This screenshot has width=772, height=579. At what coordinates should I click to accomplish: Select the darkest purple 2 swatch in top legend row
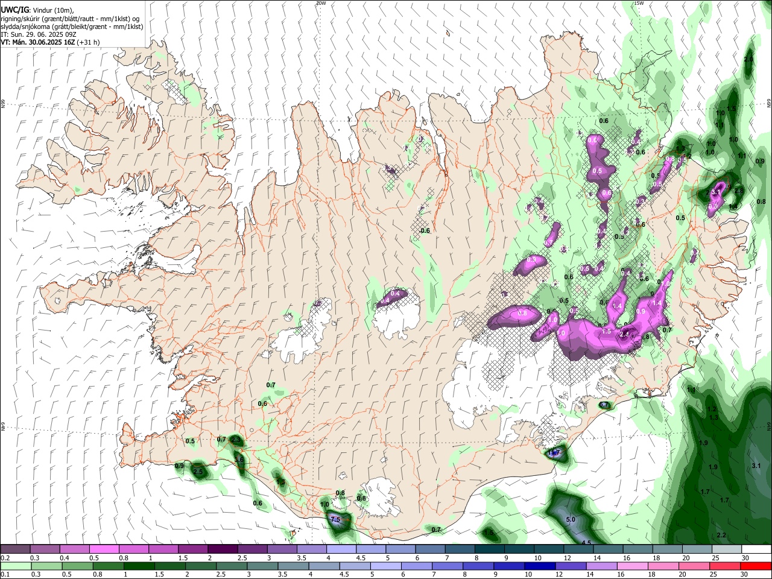click(222, 549)
